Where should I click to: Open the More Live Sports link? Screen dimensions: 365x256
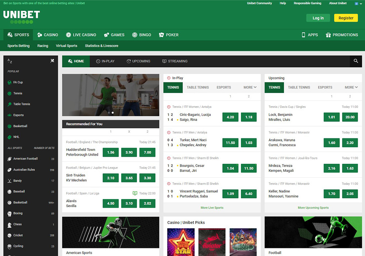212,207
